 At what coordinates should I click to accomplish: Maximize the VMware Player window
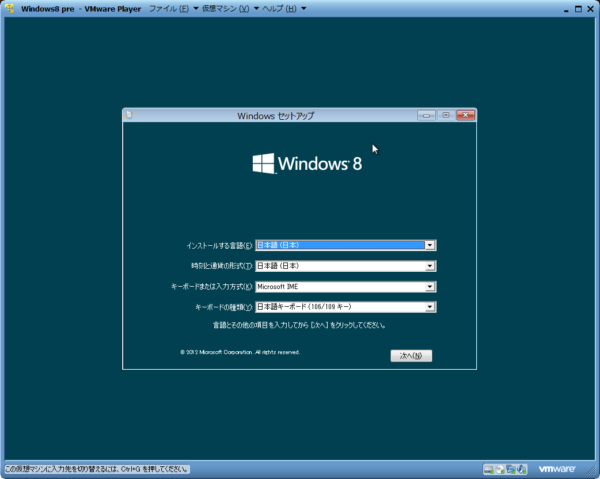pyautogui.click(x=578, y=9)
